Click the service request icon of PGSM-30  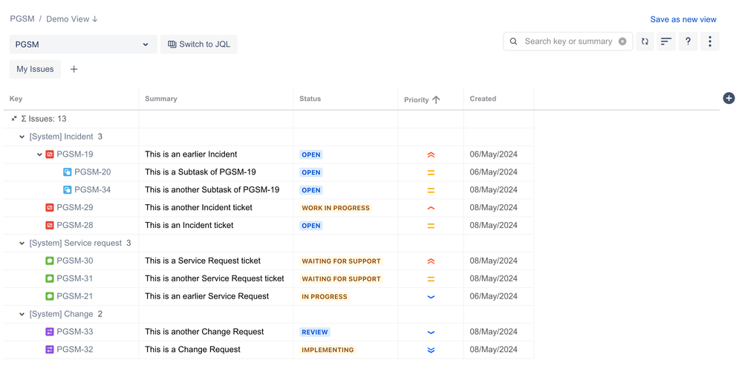pos(50,261)
